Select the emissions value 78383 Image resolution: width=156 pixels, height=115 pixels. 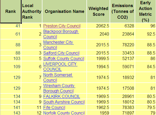(122, 107)
